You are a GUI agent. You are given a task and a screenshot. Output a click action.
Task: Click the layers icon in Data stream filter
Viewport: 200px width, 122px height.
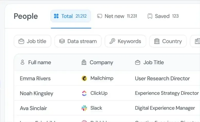tap(62, 41)
